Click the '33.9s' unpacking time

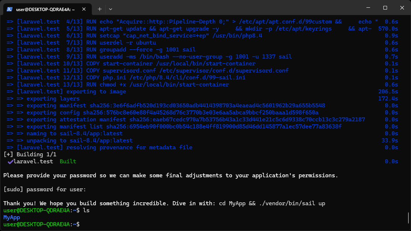[x=390, y=141]
